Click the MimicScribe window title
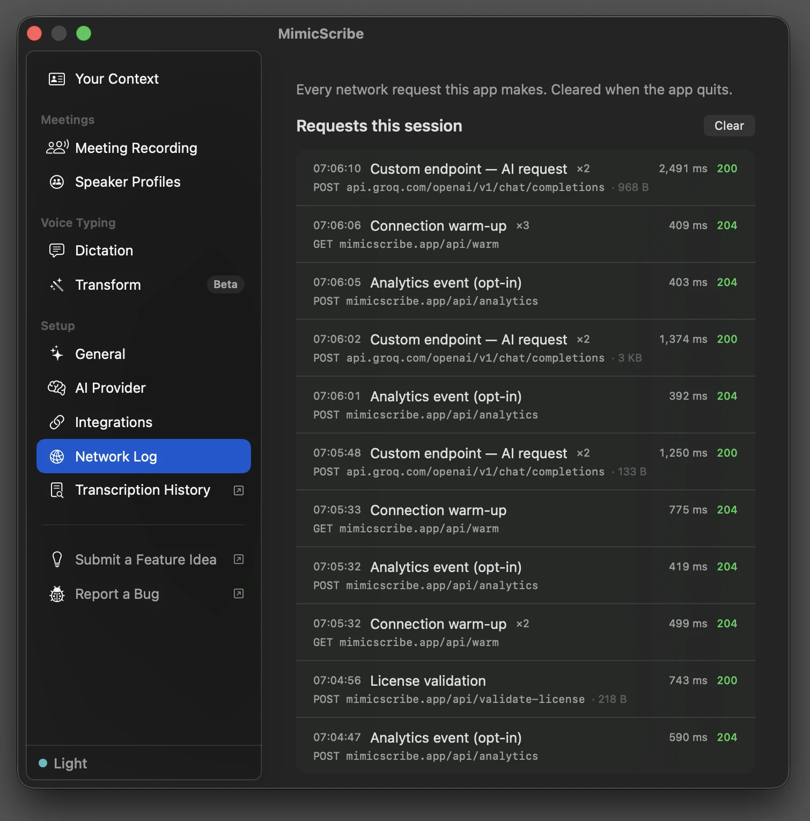This screenshot has height=821, width=810. (x=321, y=34)
